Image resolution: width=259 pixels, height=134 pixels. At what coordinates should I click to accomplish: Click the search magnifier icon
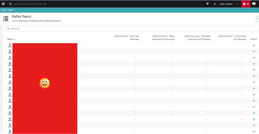[10, 4]
